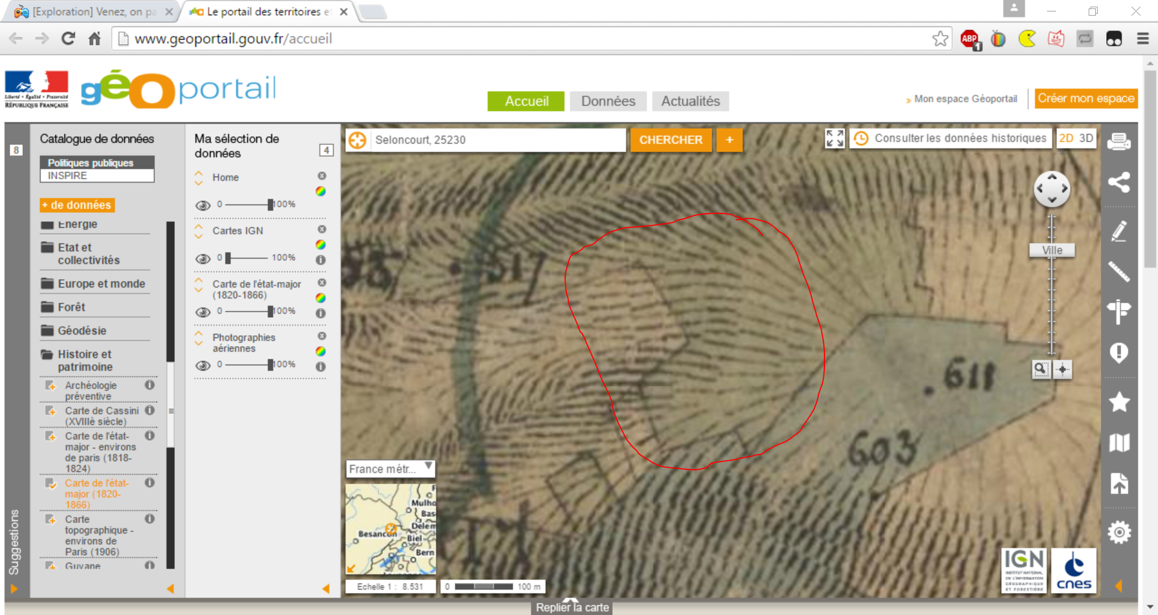Open the import data file tool

1119,484
